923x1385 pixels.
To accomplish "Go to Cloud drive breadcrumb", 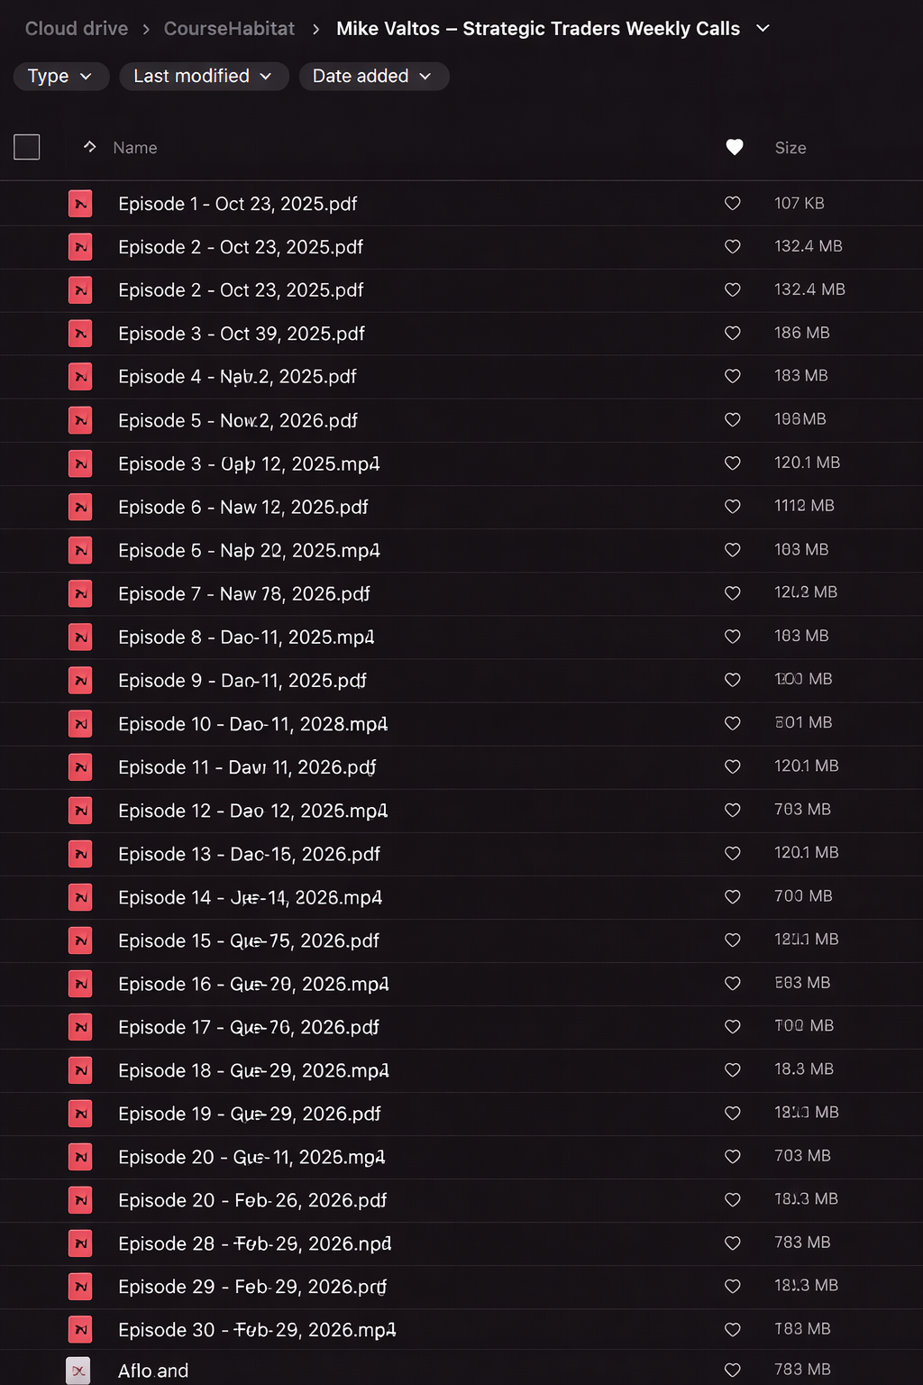I will coord(77,29).
